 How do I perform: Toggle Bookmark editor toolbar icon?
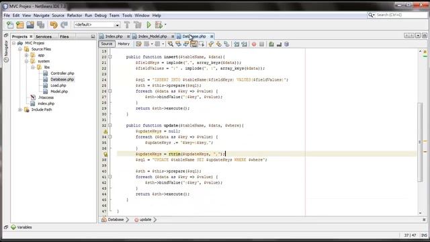[226, 44]
